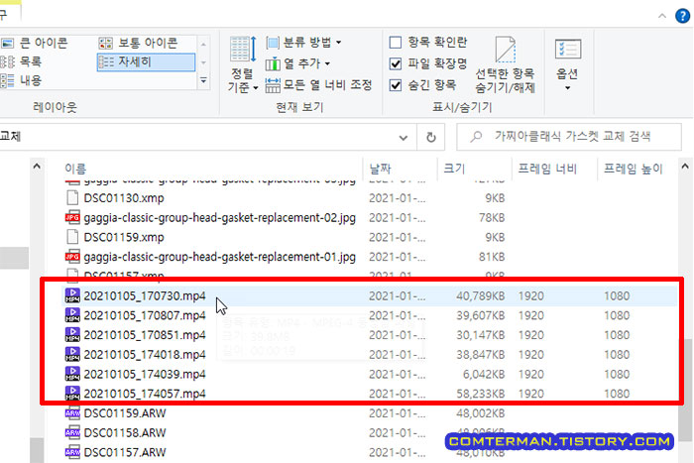Screen dimensions: 694x463
Task: Click the search magnifier icon
Action: (476, 137)
